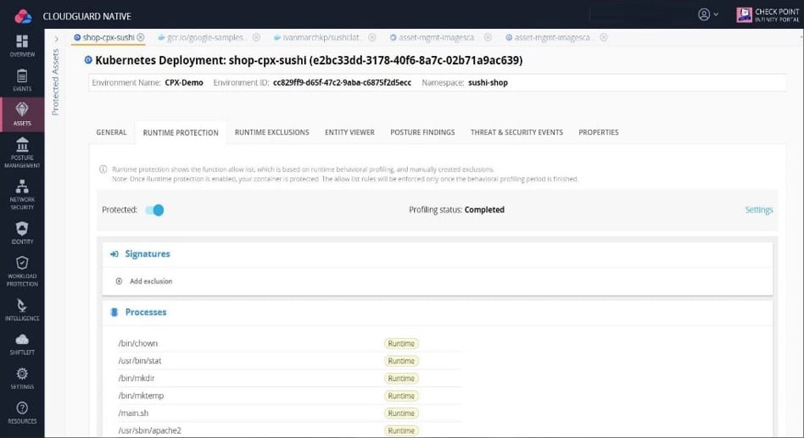Expand the Protected Assets side panel

56,39
